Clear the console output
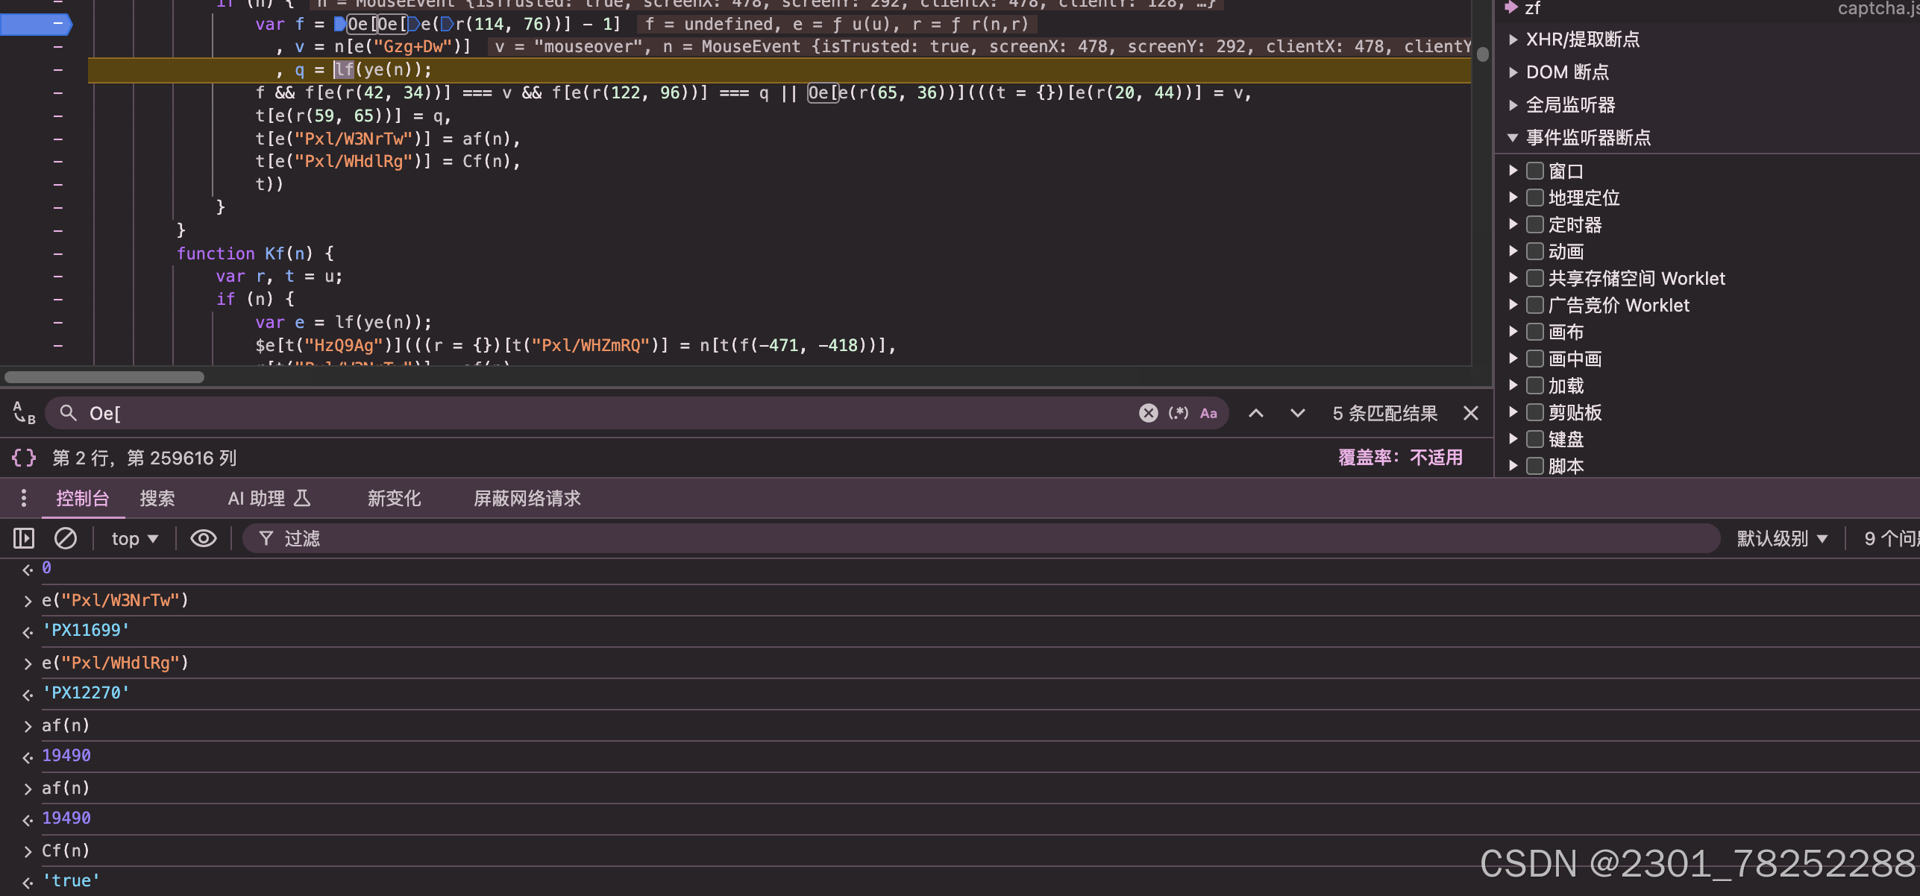The image size is (1920, 896). (x=66, y=538)
